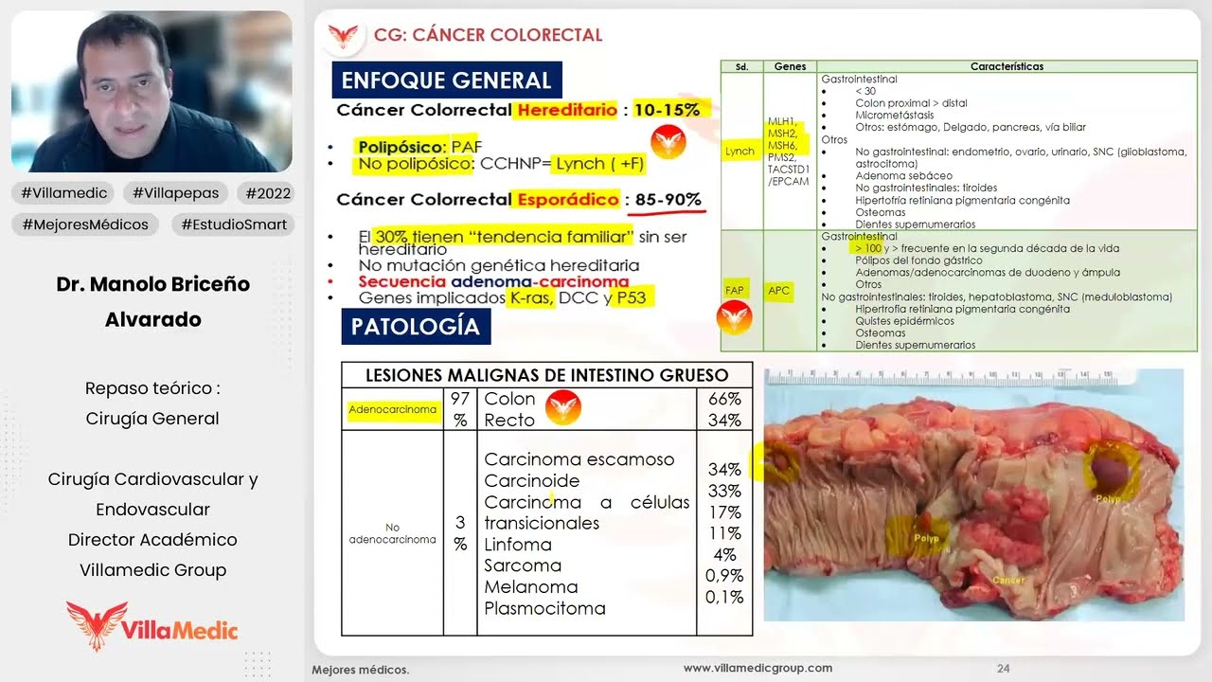Click the Polipósico: PAF bullet
The image size is (1212, 682).
(419, 147)
